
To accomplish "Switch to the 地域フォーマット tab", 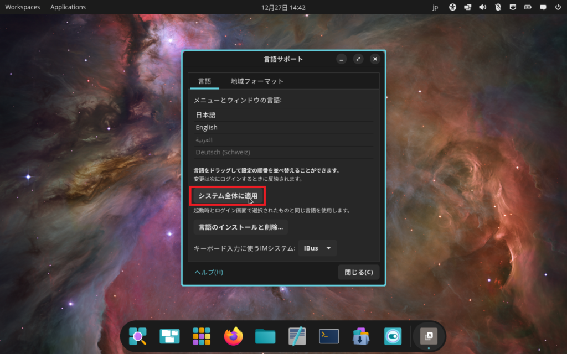I will click(257, 81).
